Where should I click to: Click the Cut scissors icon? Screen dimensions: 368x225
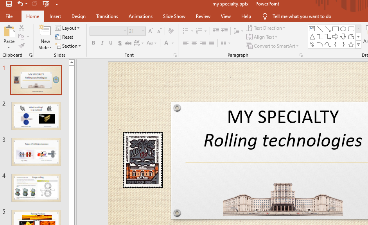22,28
